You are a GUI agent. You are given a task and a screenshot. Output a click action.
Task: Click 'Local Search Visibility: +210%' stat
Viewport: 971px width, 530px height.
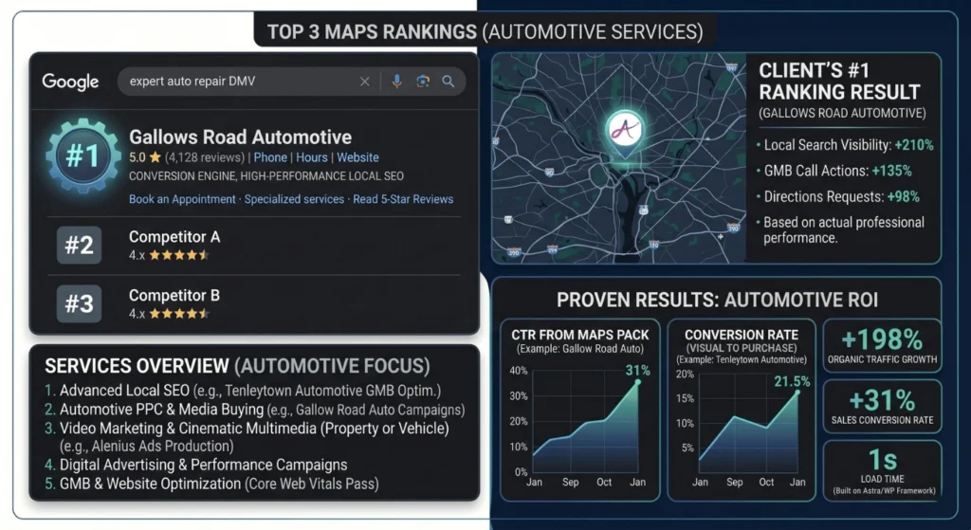pos(849,145)
